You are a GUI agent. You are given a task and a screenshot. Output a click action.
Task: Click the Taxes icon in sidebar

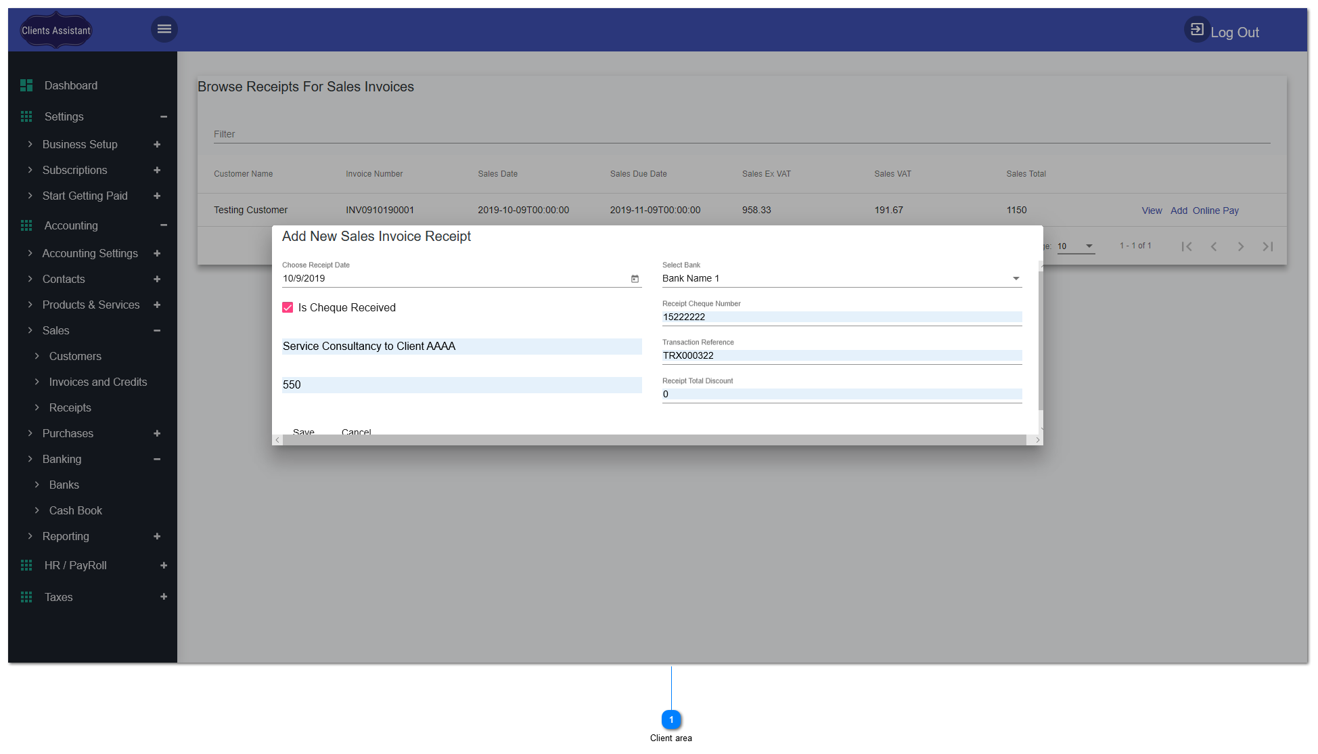click(x=25, y=598)
